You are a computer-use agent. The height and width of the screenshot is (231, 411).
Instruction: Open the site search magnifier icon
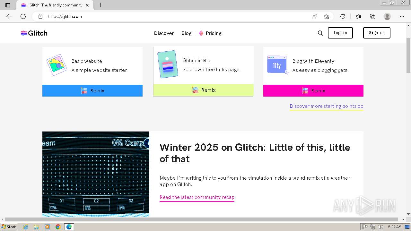(320, 33)
